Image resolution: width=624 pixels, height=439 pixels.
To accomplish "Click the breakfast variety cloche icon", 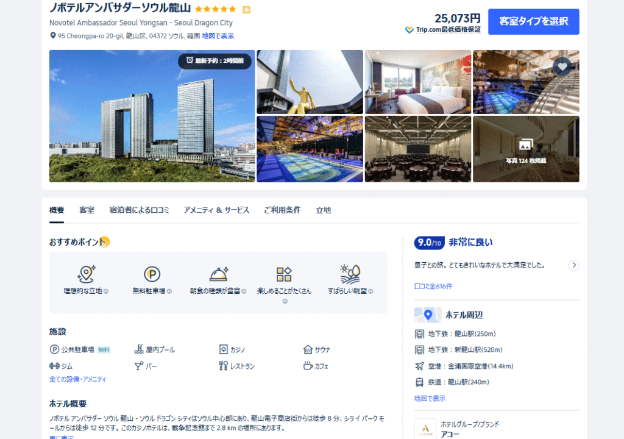I will click(219, 274).
